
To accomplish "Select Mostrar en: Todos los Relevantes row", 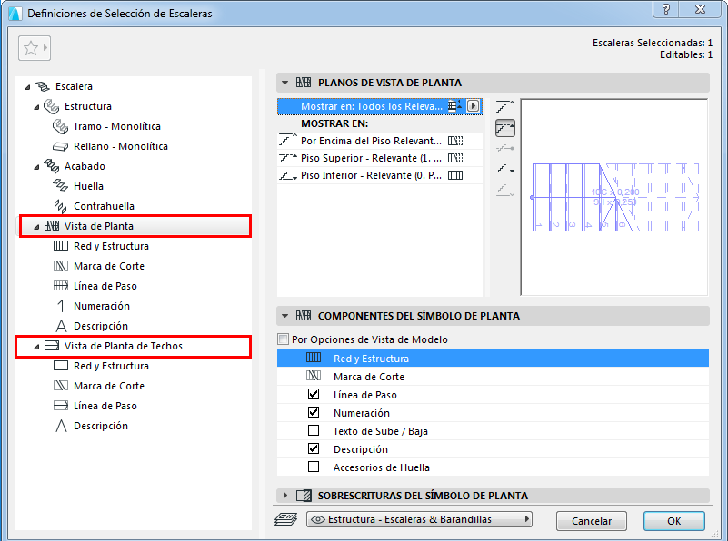I will tap(380, 106).
